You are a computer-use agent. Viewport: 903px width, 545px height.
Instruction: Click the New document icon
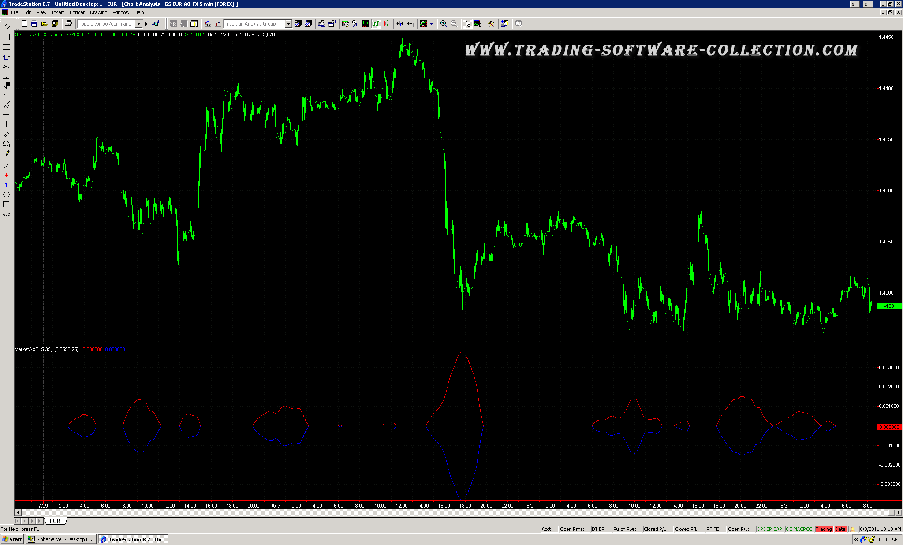click(x=24, y=24)
